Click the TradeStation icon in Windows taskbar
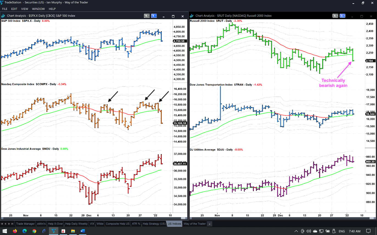Screen dimensions: 377x235 [54, 231]
